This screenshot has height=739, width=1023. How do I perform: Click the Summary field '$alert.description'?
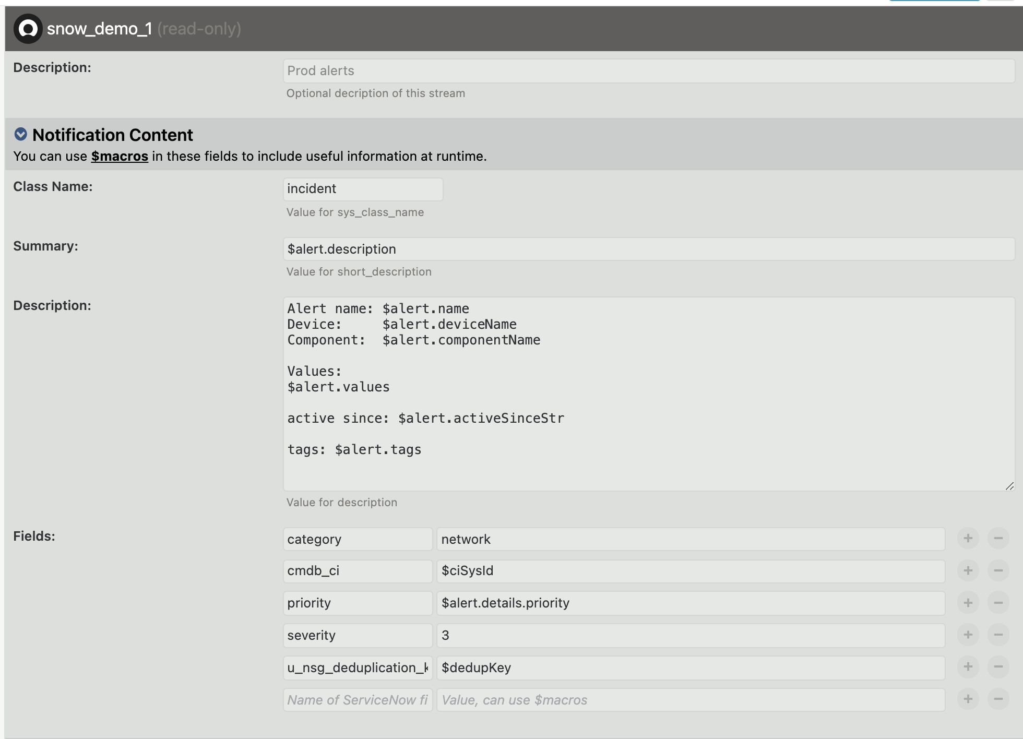(x=649, y=249)
